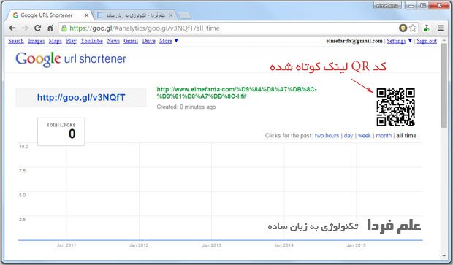Open the QR code image
This screenshot has height=265, width=453.
coord(396,107)
